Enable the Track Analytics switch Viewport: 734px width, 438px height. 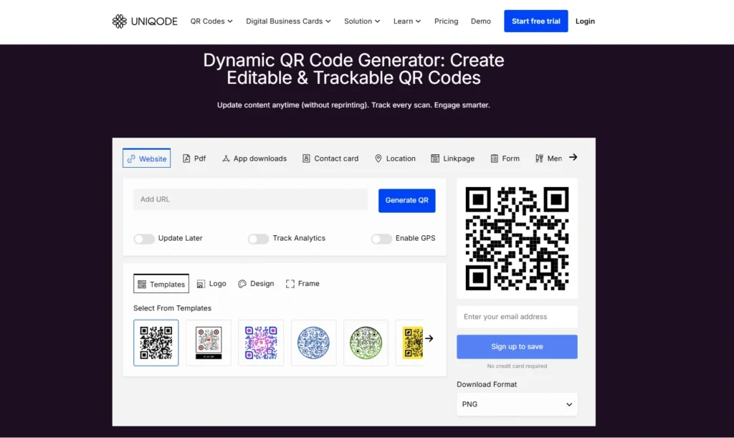tap(258, 239)
